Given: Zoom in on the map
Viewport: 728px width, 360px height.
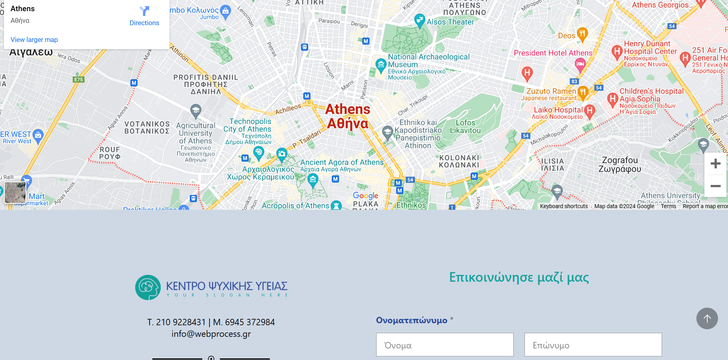Looking at the screenshot, I should 715,164.
